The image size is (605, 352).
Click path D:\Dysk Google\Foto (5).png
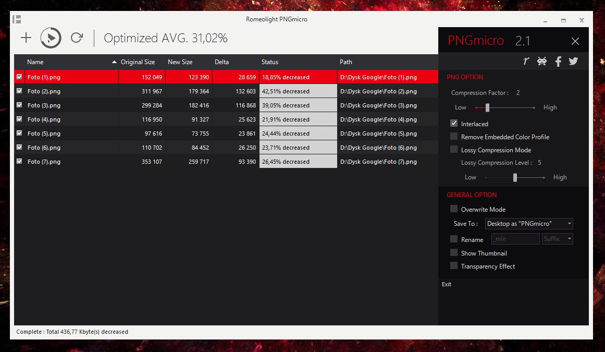click(x=378, y=133)
